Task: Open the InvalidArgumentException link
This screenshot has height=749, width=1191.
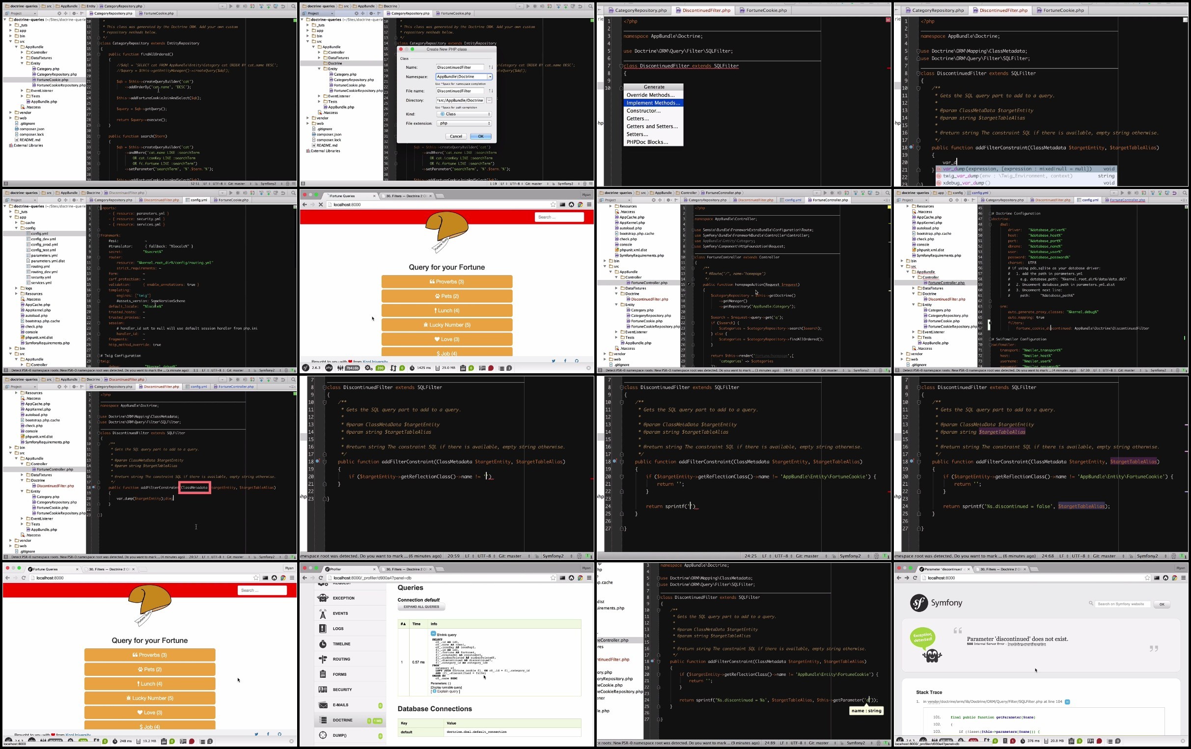Action: coord(1027,644)
